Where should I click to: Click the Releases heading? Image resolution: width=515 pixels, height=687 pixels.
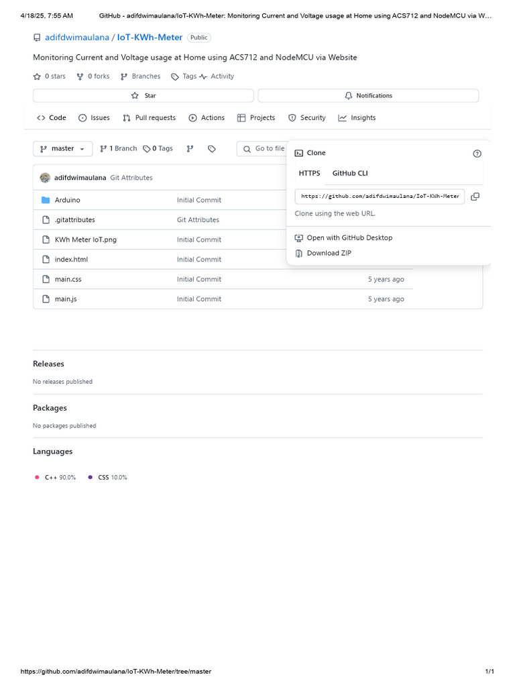pyautogui.click(x=48, y=364)
